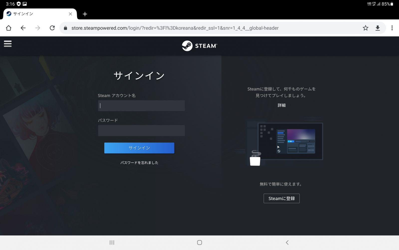399x250 pixels.
Task: Open a new browser tab
Action: click(85, 14)
